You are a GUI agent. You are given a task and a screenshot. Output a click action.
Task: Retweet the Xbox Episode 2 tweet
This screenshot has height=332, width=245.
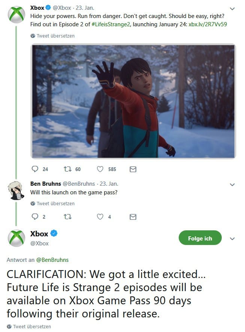[67, 169]
